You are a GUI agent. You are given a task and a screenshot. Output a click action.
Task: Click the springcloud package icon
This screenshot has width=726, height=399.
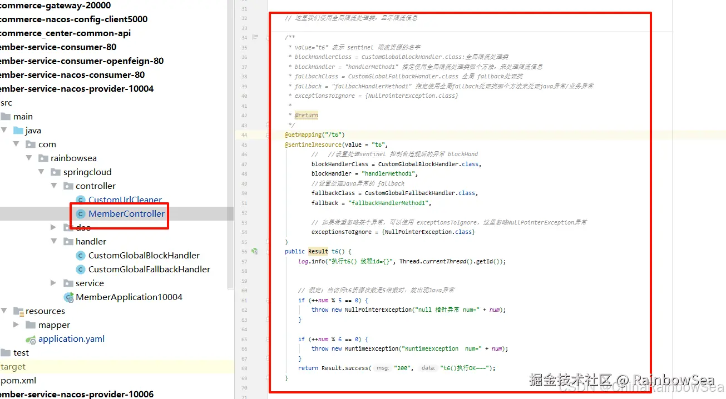[56, 172]
